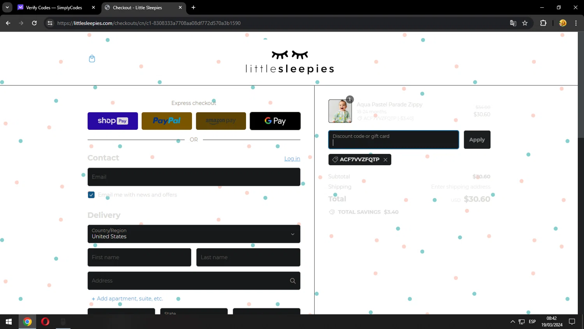View site information icon in address bar

(x=50, y=23)
